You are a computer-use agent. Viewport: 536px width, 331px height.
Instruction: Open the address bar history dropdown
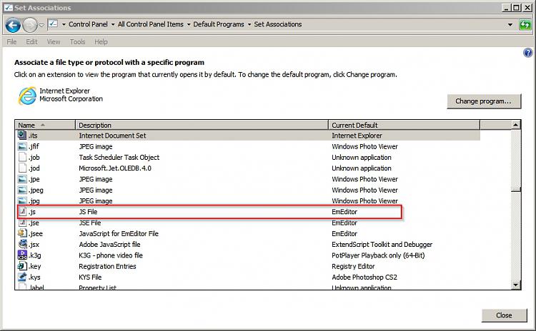point(510,24)
